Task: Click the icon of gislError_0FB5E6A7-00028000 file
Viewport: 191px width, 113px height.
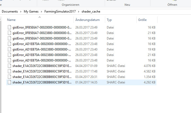Action: [10, 38]
